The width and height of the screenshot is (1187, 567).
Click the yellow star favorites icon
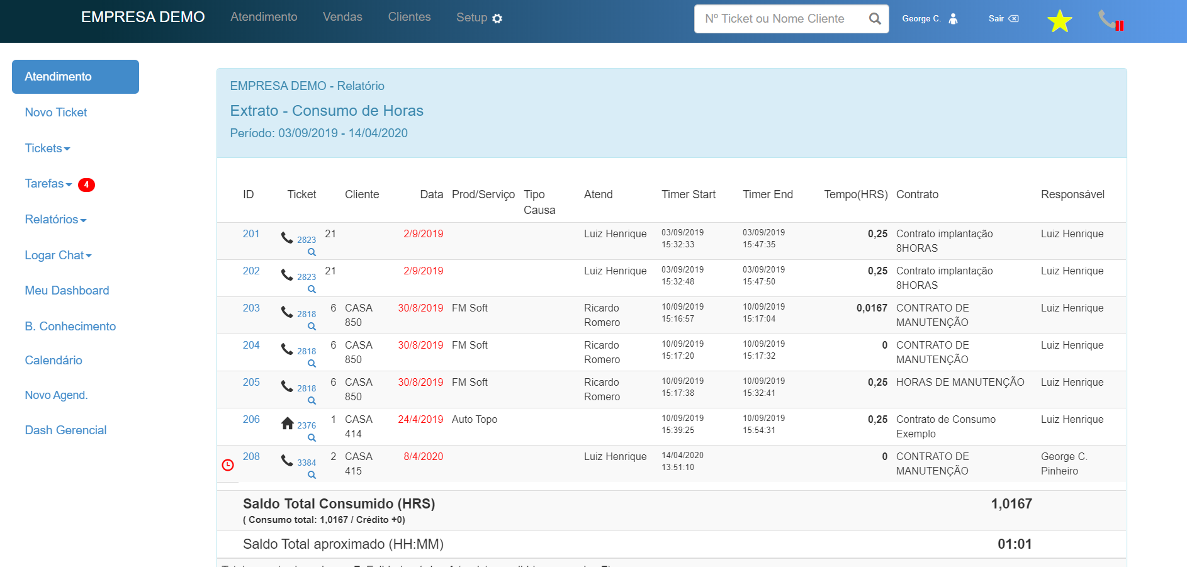coord(1059,21)
